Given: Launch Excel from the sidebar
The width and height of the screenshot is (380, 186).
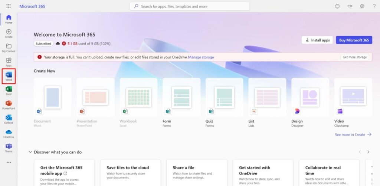Looking at the screenshot, I should coord(9,90).
